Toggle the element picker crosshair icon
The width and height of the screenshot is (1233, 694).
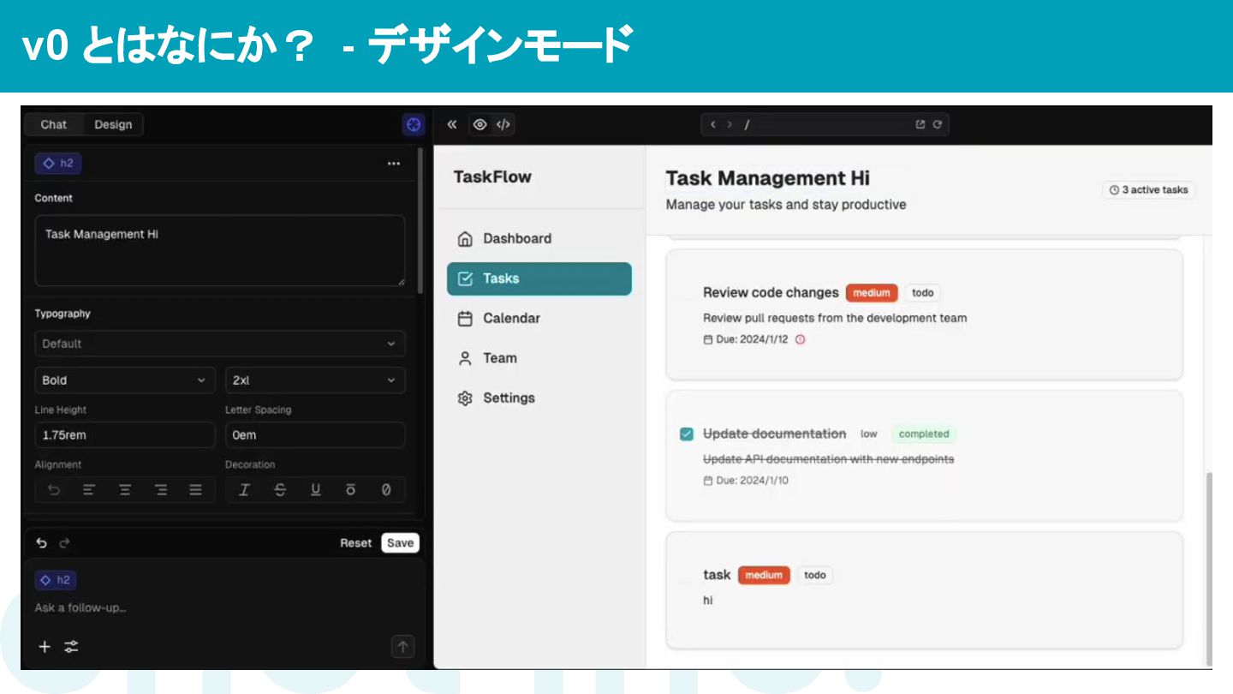(x=414, y=124)
